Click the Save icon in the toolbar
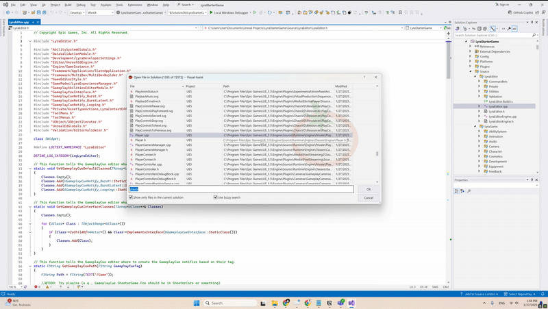 coord(39,12)
